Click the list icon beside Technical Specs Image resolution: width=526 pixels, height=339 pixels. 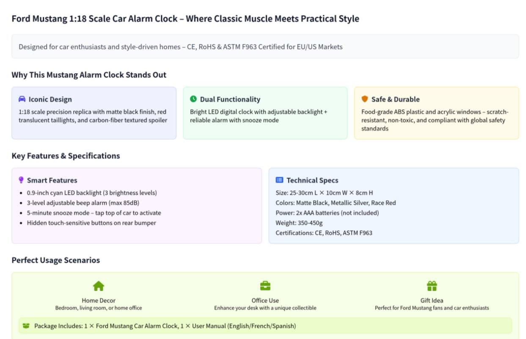pos(279,180)
